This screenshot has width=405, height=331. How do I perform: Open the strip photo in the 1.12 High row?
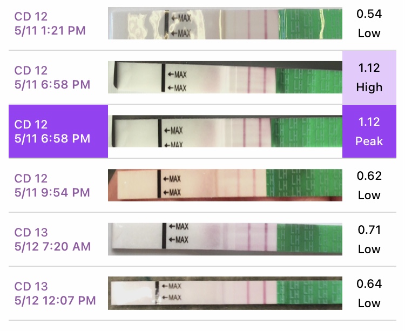tap(225, 77)
